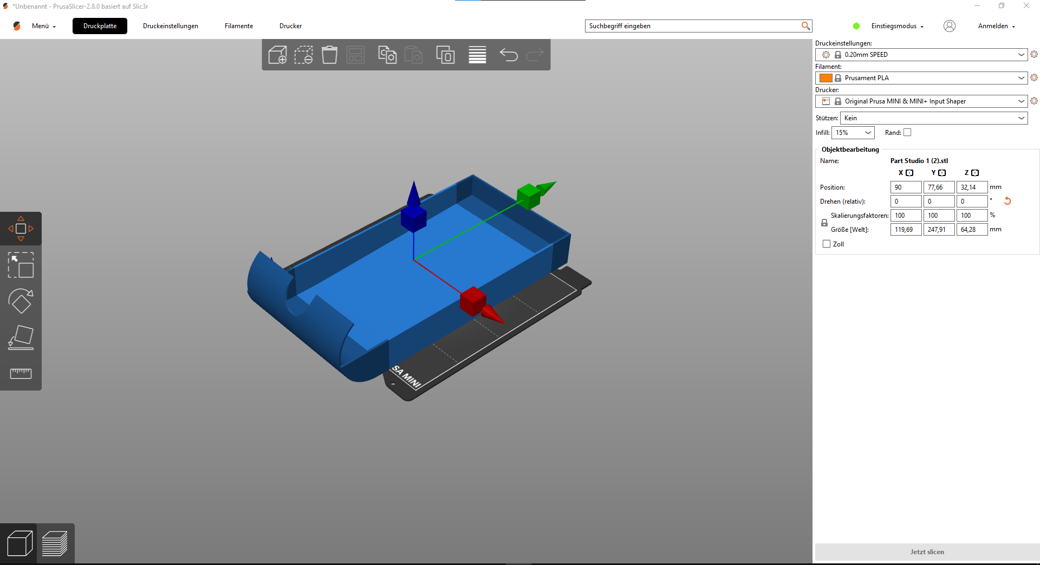Open the 0.20mm SPEED print settings dropdown
The image size is (1040, 565).
click(921, 54)
